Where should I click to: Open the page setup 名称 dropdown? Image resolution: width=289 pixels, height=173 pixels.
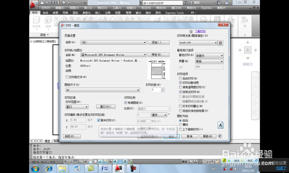pos(113,42)
